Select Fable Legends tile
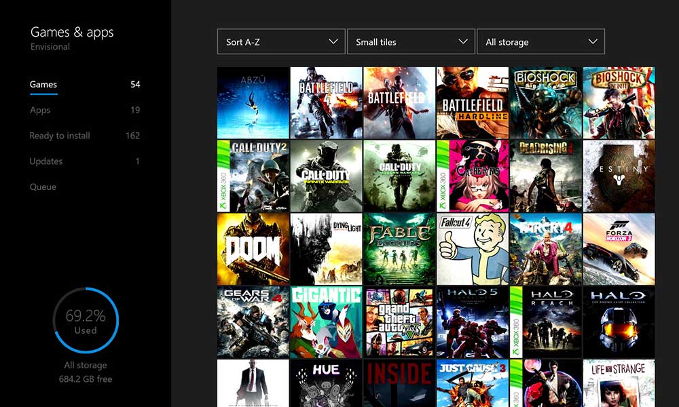Viewport: 679px width, 407px height. click(x=399, y=249)
